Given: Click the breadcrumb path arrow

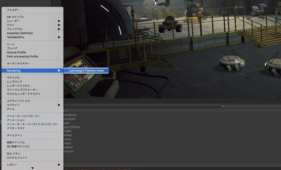Looking at the screenshot, I should tap(66, 111).
